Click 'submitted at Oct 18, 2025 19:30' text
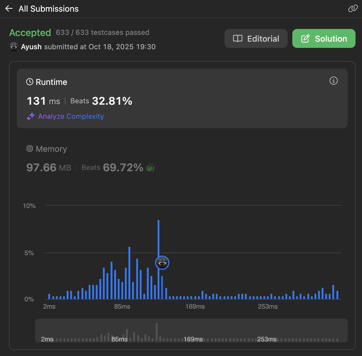This screenshot has height=356, width=362. pyautogui.click(x=100, y=47)
